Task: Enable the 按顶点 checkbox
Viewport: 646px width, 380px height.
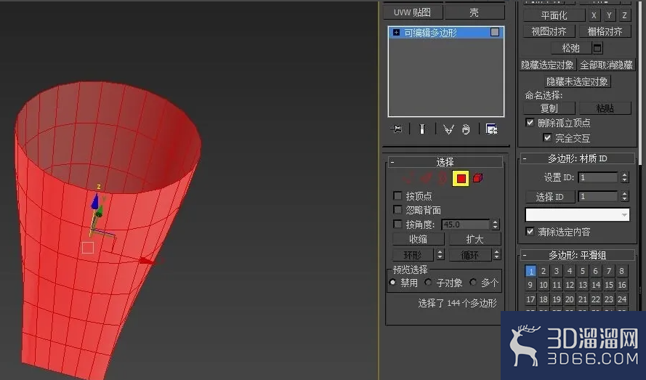Action: pos(397,195)
